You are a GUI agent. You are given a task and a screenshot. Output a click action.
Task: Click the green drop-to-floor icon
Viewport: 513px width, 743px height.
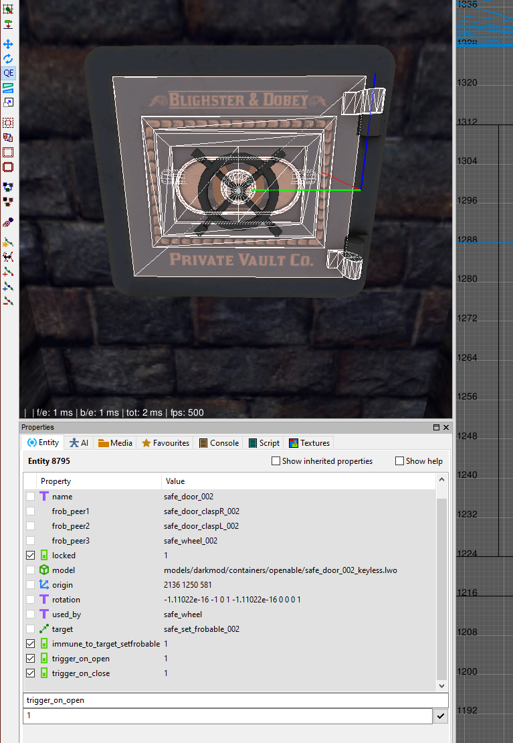click(x=8, y=24)
